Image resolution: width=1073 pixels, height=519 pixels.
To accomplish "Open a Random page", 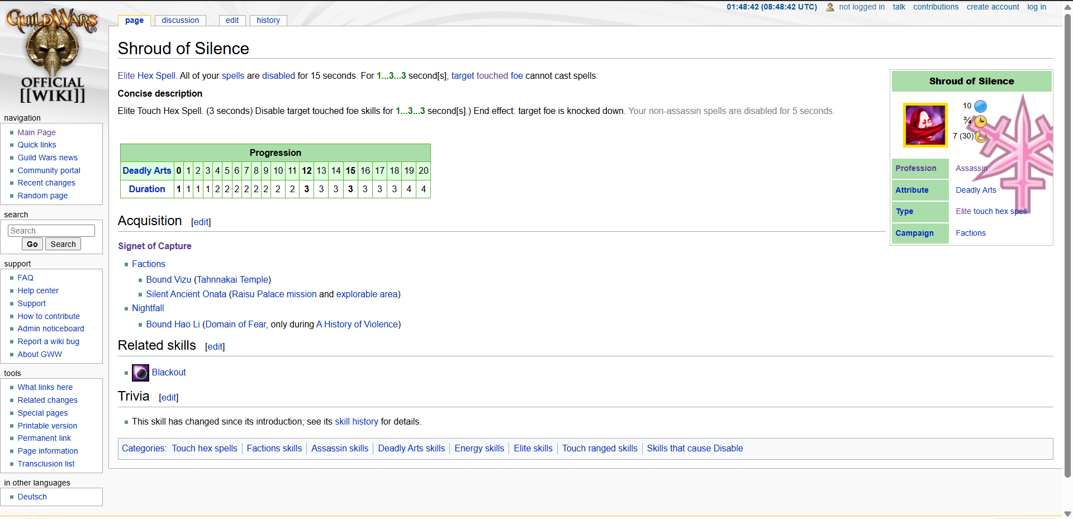I will pos(42,196).
